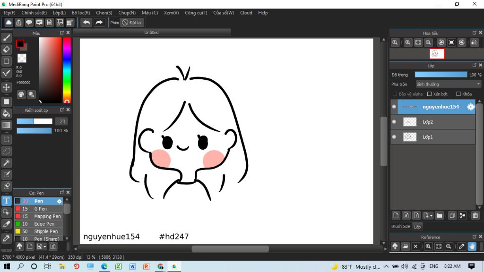Select the Gradient tool
This screenshot has height=272, width=484.
[x=7, y=125]
